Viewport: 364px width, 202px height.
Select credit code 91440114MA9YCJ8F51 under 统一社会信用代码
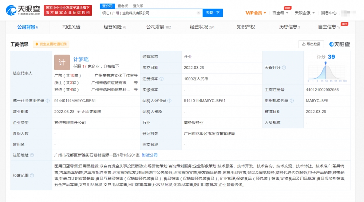click(75, 100)
